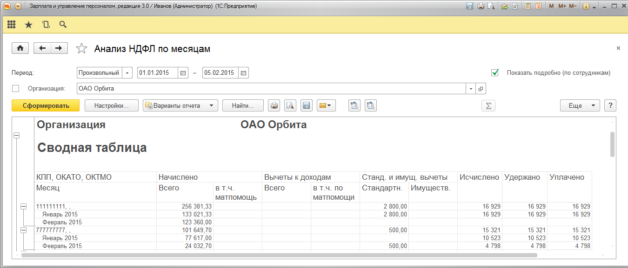628x268 pixels.
Task: Save report using the diskette icon
Action: [306, 105]
